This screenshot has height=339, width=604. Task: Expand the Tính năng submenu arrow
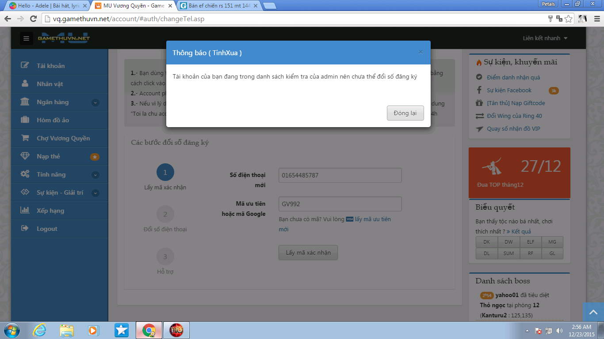tap(95, 175)
